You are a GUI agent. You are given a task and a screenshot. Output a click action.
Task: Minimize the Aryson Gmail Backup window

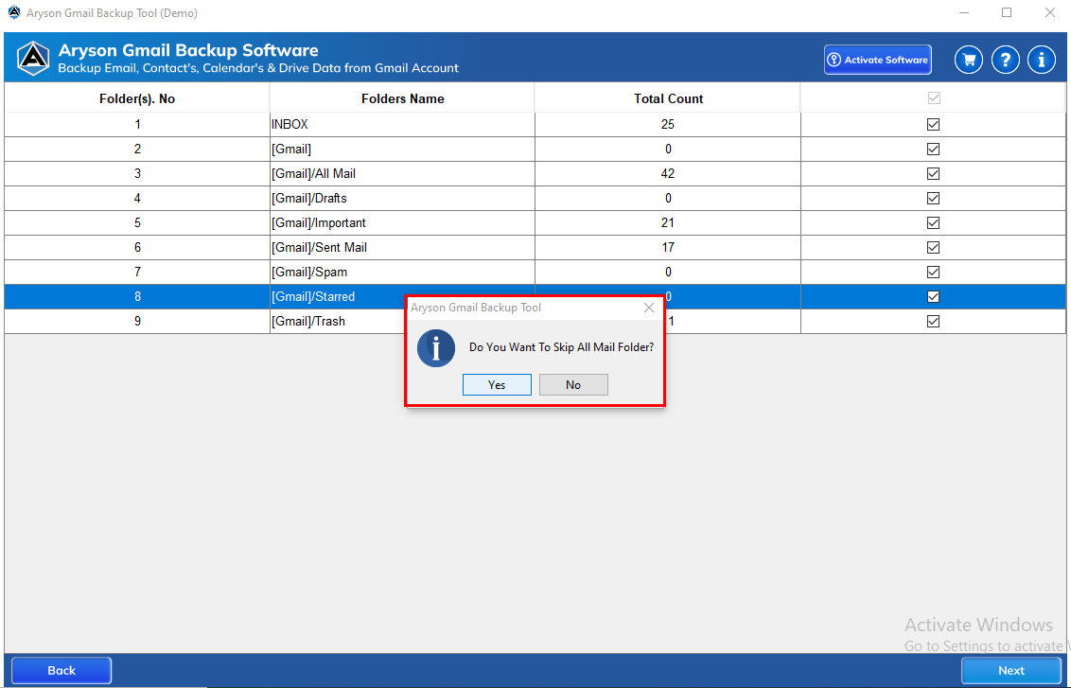[964, 12]
